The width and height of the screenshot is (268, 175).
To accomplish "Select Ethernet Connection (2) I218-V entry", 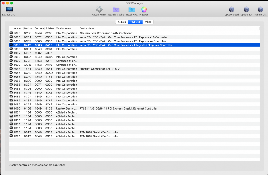I will point(99,69).
